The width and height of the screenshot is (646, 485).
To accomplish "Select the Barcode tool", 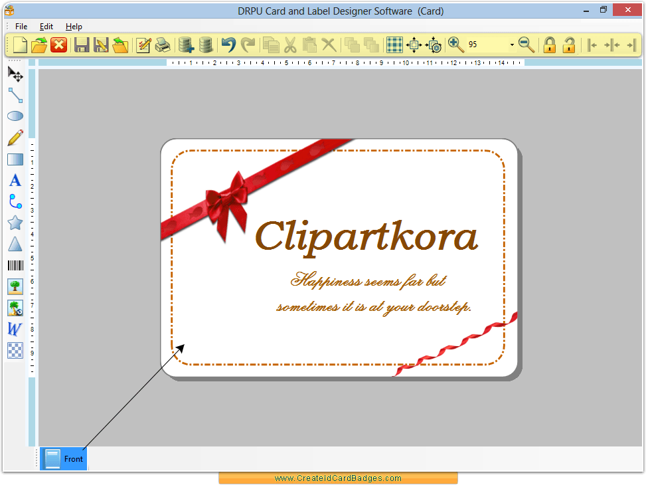I will (15, 265).
